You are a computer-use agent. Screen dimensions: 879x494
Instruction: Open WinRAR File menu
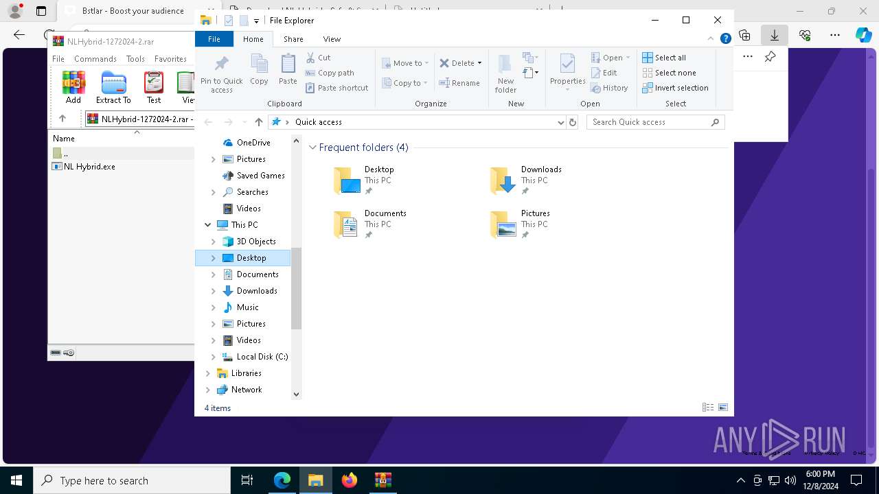tap(58, 59)
